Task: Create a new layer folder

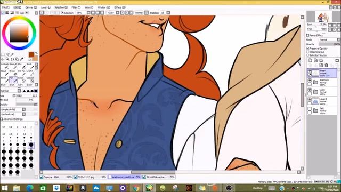Action: [321, 60]
